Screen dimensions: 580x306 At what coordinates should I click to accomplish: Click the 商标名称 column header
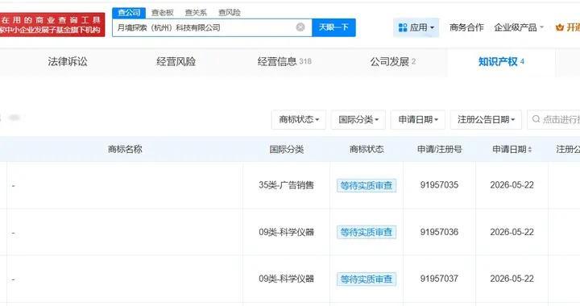coord(125,149)
